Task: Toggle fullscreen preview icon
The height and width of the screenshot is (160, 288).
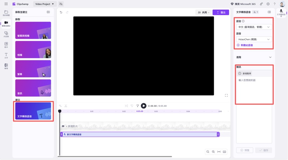Action: (x=226, y=95)
